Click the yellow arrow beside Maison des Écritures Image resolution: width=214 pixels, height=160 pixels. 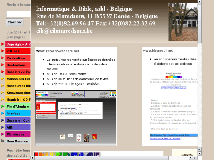coord(3,79)
